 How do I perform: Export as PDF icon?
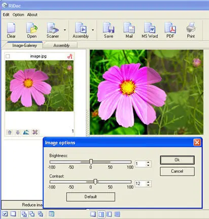(x=170, y=30)
